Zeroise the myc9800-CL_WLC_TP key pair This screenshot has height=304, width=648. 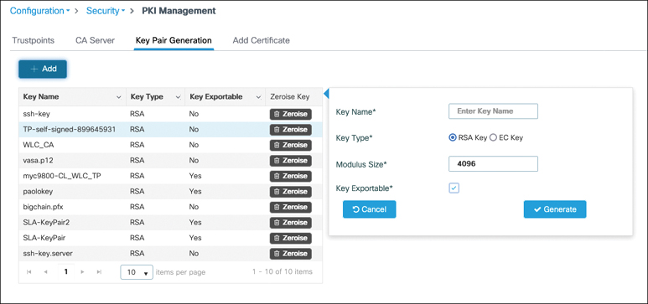(x=291, y=176)
